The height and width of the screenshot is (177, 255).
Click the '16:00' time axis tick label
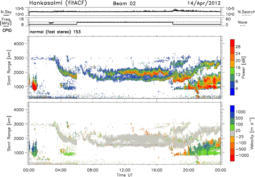point(157,170)
